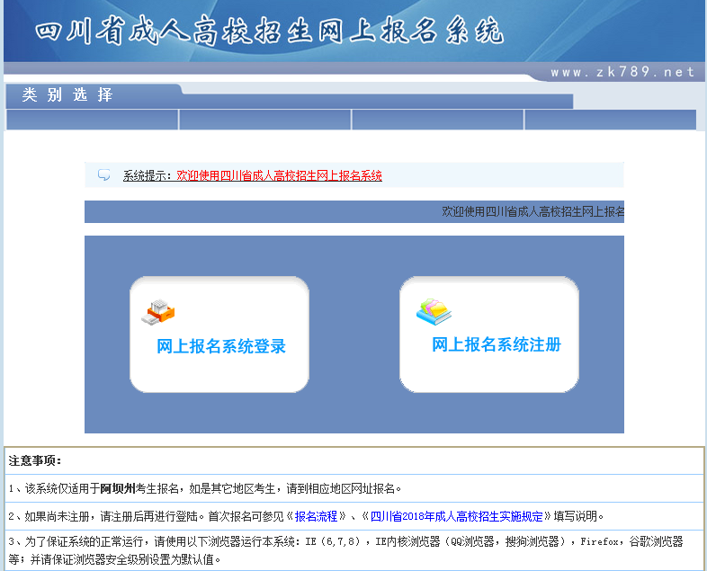Open the 报名流程 link
Viewport: 707px width, 571px height.
pos(316,516)
